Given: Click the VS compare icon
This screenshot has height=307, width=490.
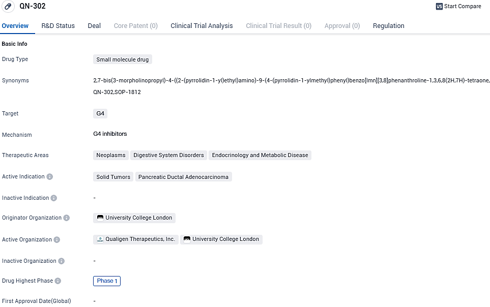Looking at the screenshot, I should (439, 7).
